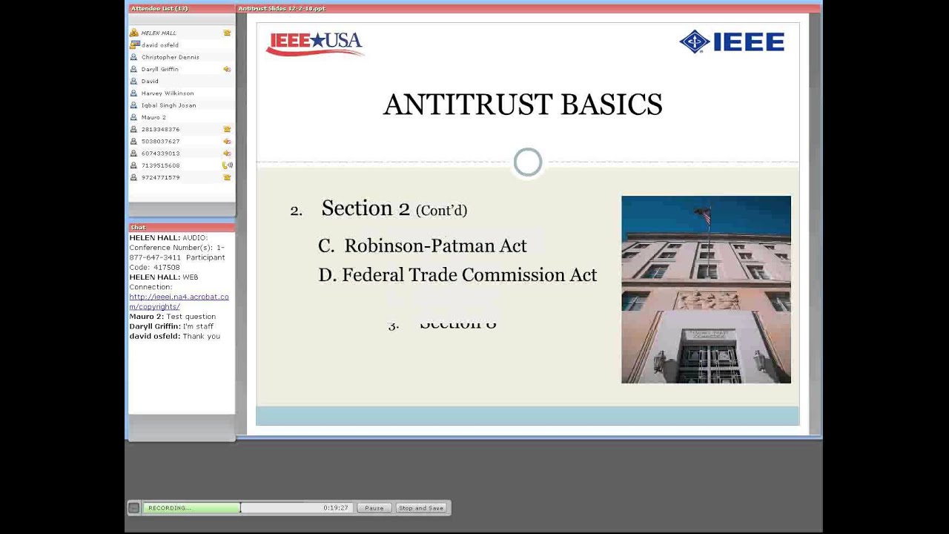
Task: Pause the recording
Action: (x=374, y=508)
